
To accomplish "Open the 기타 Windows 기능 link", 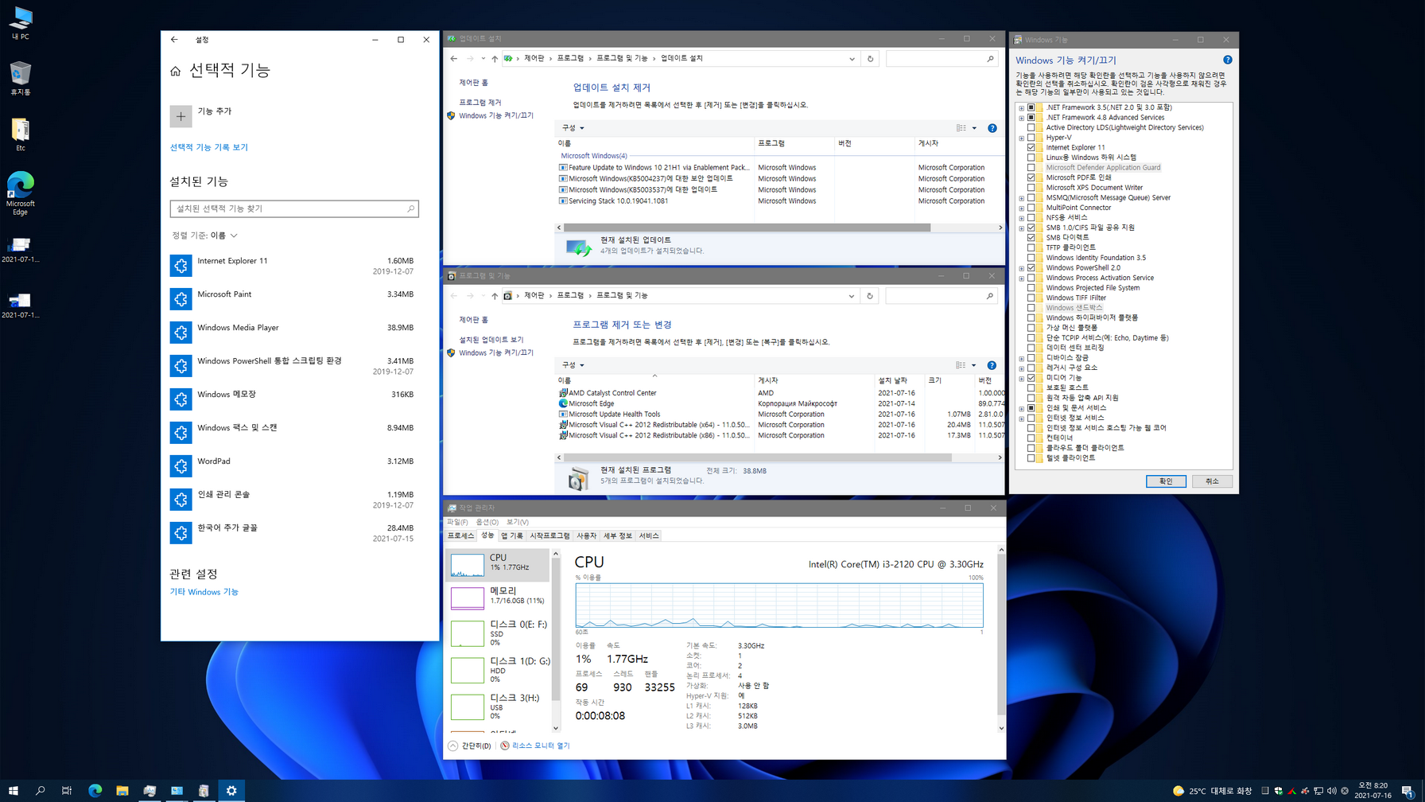I will (x=204, y=592).
